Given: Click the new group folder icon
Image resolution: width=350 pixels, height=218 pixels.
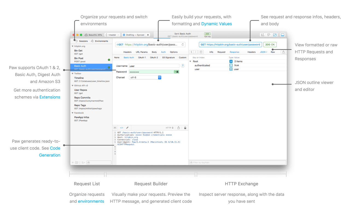Looking at the screenshot, I should (x=77, y=162).
